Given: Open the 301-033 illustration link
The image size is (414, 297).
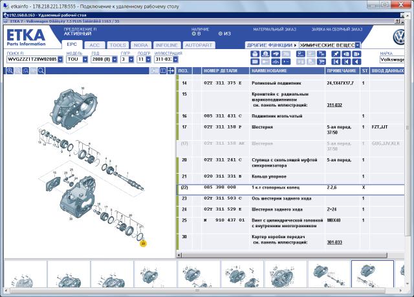Looking at the screenshot, I should tap(334, 242).
